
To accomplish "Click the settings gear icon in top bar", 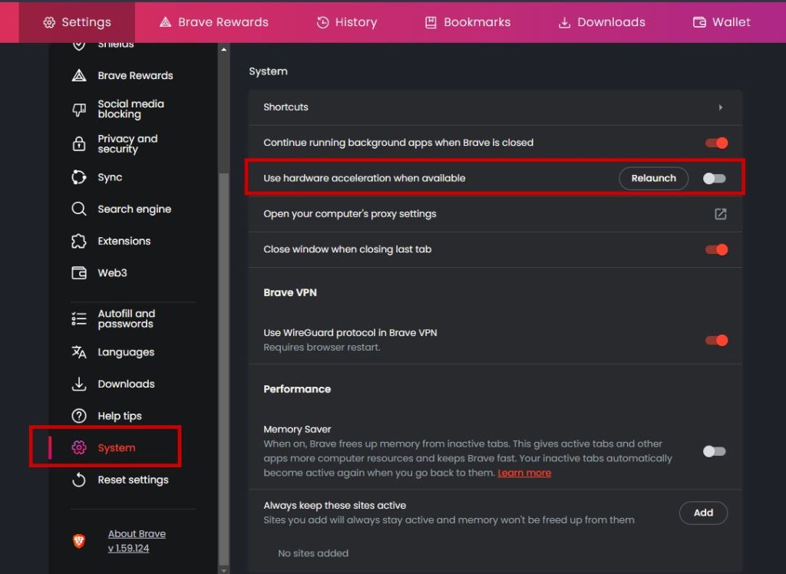I will point(49,22).
